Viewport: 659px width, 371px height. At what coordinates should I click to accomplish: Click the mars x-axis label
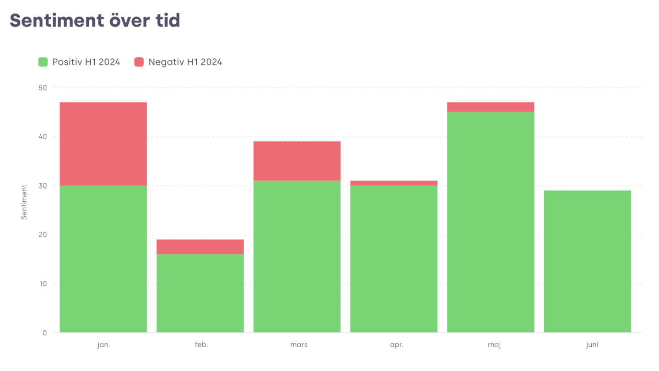tap(299, 345)
